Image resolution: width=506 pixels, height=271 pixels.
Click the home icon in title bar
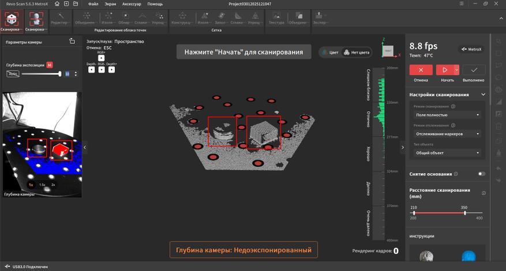point(57,3)
